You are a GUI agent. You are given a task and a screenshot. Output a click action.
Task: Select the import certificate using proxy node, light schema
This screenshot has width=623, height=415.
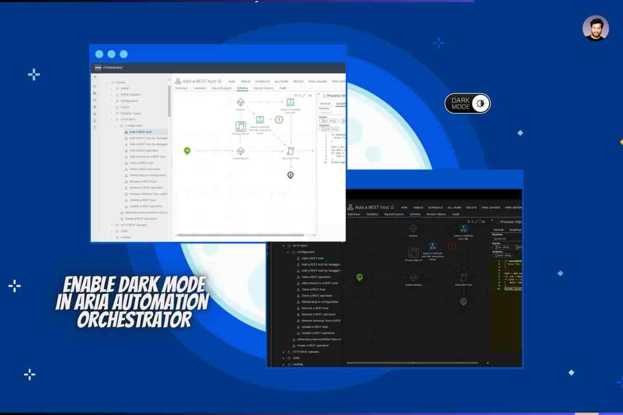pos(260,120)
